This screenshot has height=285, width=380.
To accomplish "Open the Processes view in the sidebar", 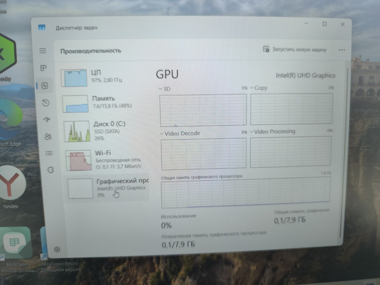I will coord(43,68).
